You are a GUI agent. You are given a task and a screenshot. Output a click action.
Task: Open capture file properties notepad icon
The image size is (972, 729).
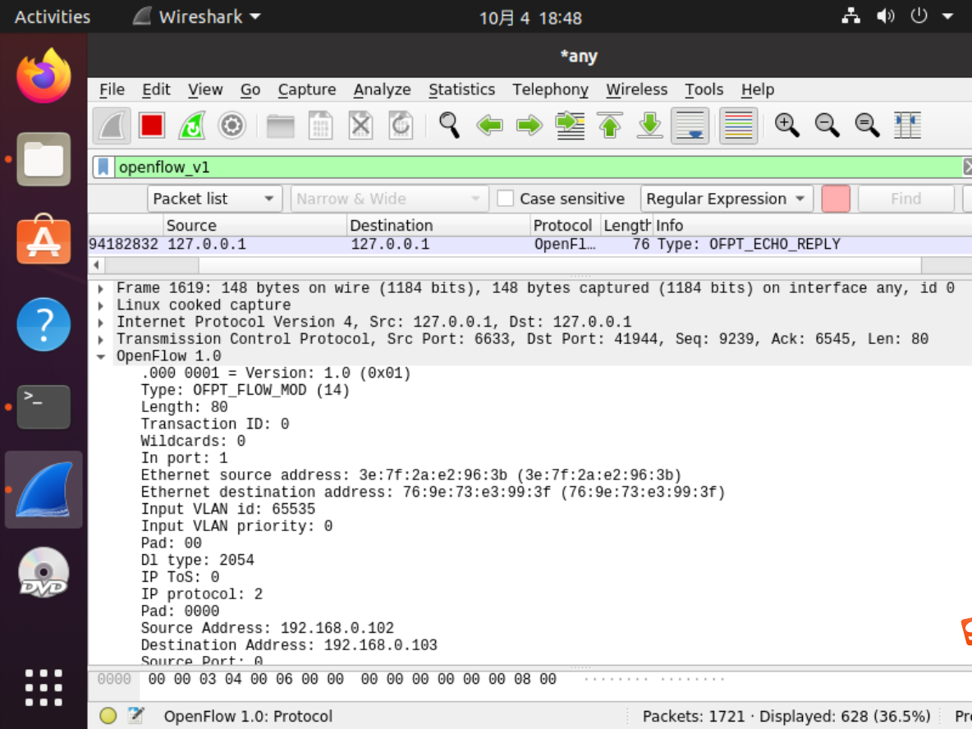tap(135, 716)
